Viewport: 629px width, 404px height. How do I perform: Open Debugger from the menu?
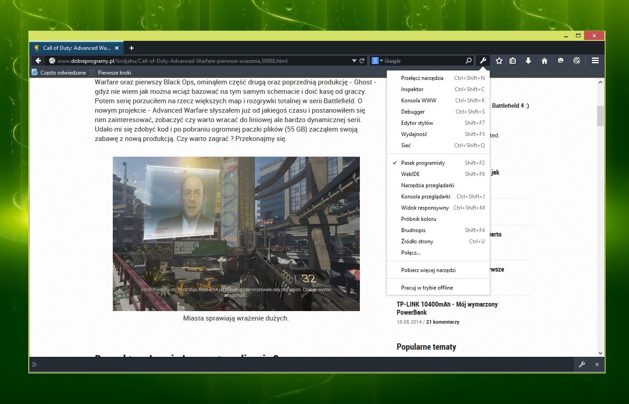438,112
